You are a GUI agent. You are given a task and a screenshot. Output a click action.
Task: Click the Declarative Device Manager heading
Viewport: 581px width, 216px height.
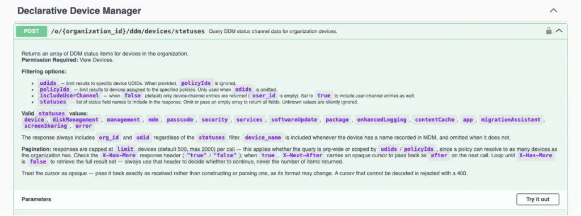pyautogui.click(x=79, y=11)
